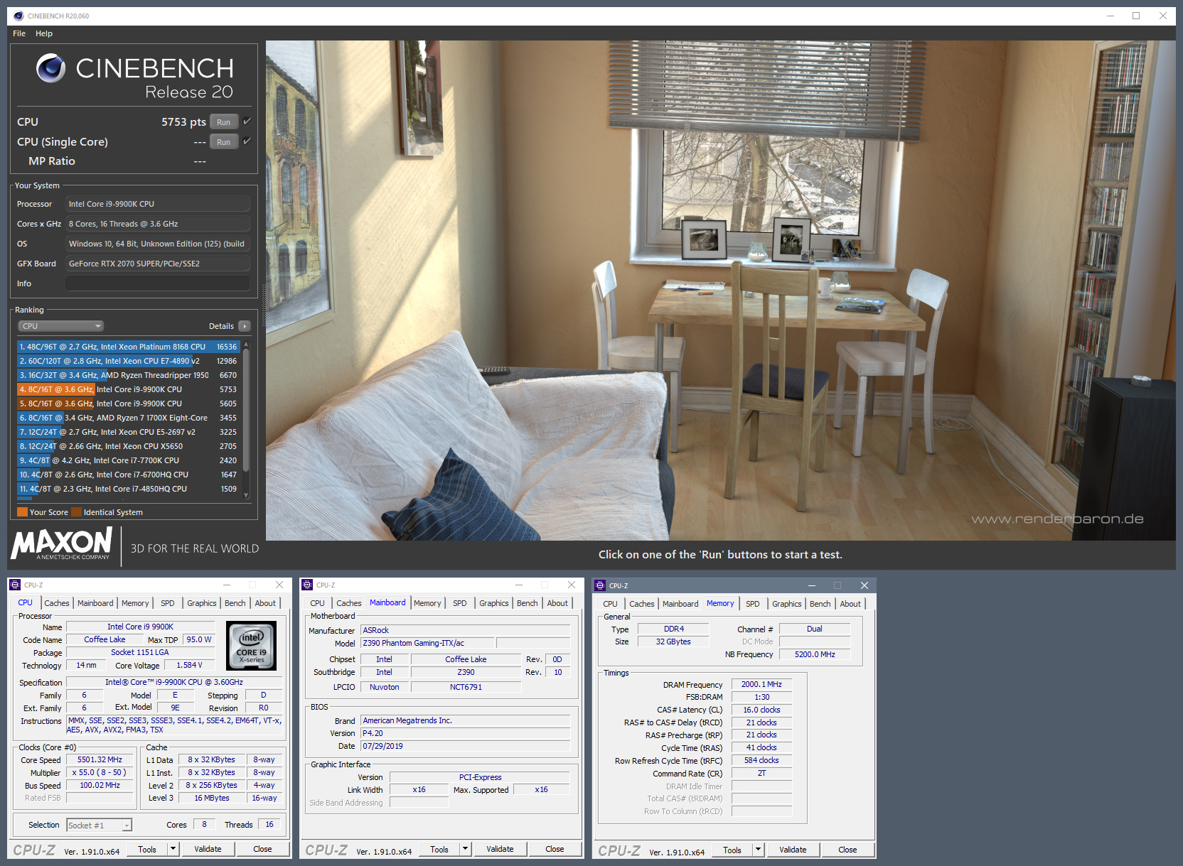
Task: Click the title bar icon of the Mainboard CPU-Z window
Action: pyautogui.click(x=307, y=585)
